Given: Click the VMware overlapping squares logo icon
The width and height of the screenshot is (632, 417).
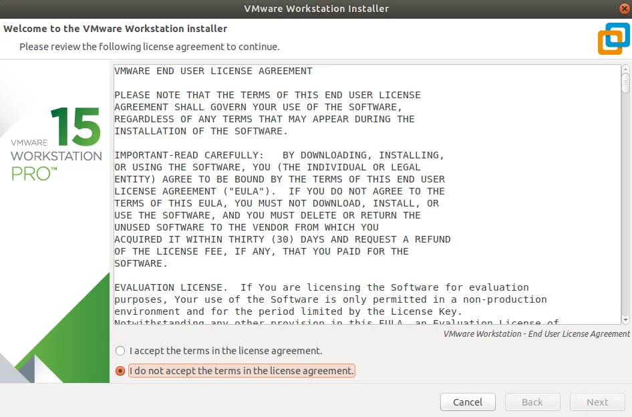Looking at the screenshot, I should pyautogui.click(x=613, y=39).
